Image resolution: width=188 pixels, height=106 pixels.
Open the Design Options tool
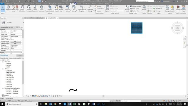tap(107, 9)
